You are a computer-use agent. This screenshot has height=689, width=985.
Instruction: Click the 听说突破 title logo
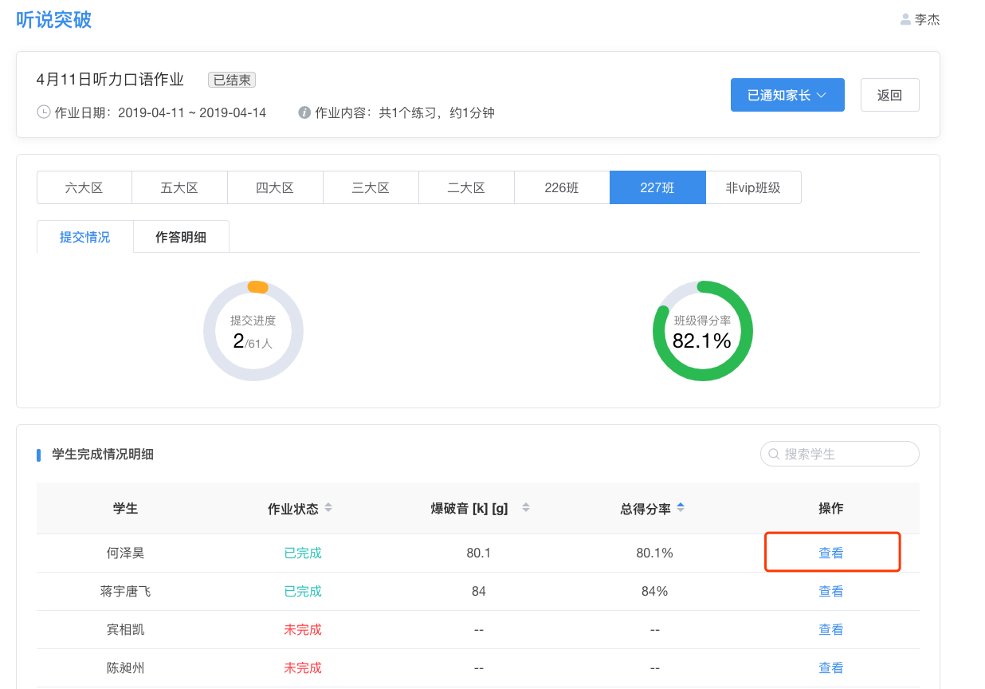[54, 20]
